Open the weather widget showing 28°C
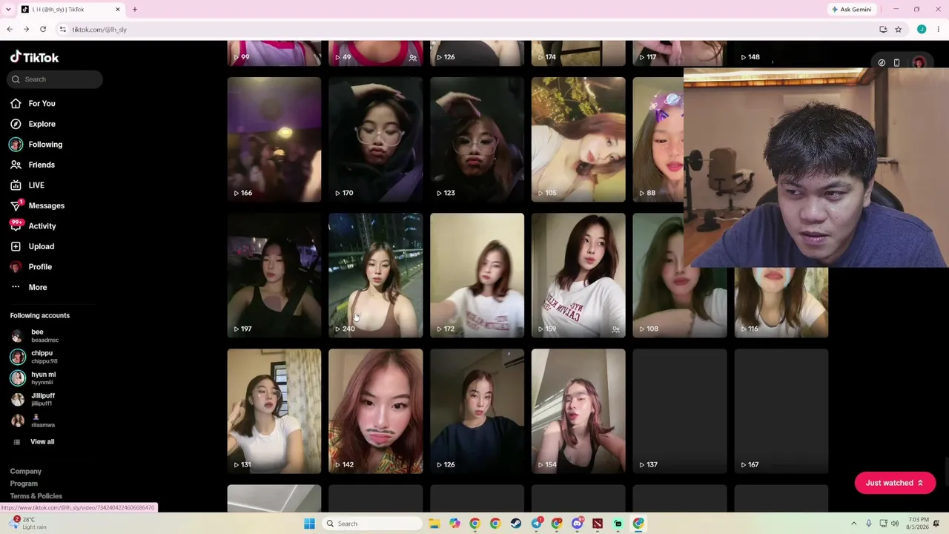 click(28, 524)
